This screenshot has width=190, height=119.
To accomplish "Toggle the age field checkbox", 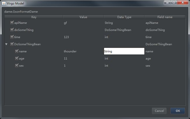I will pyautogui.click(x=17, y=58).
